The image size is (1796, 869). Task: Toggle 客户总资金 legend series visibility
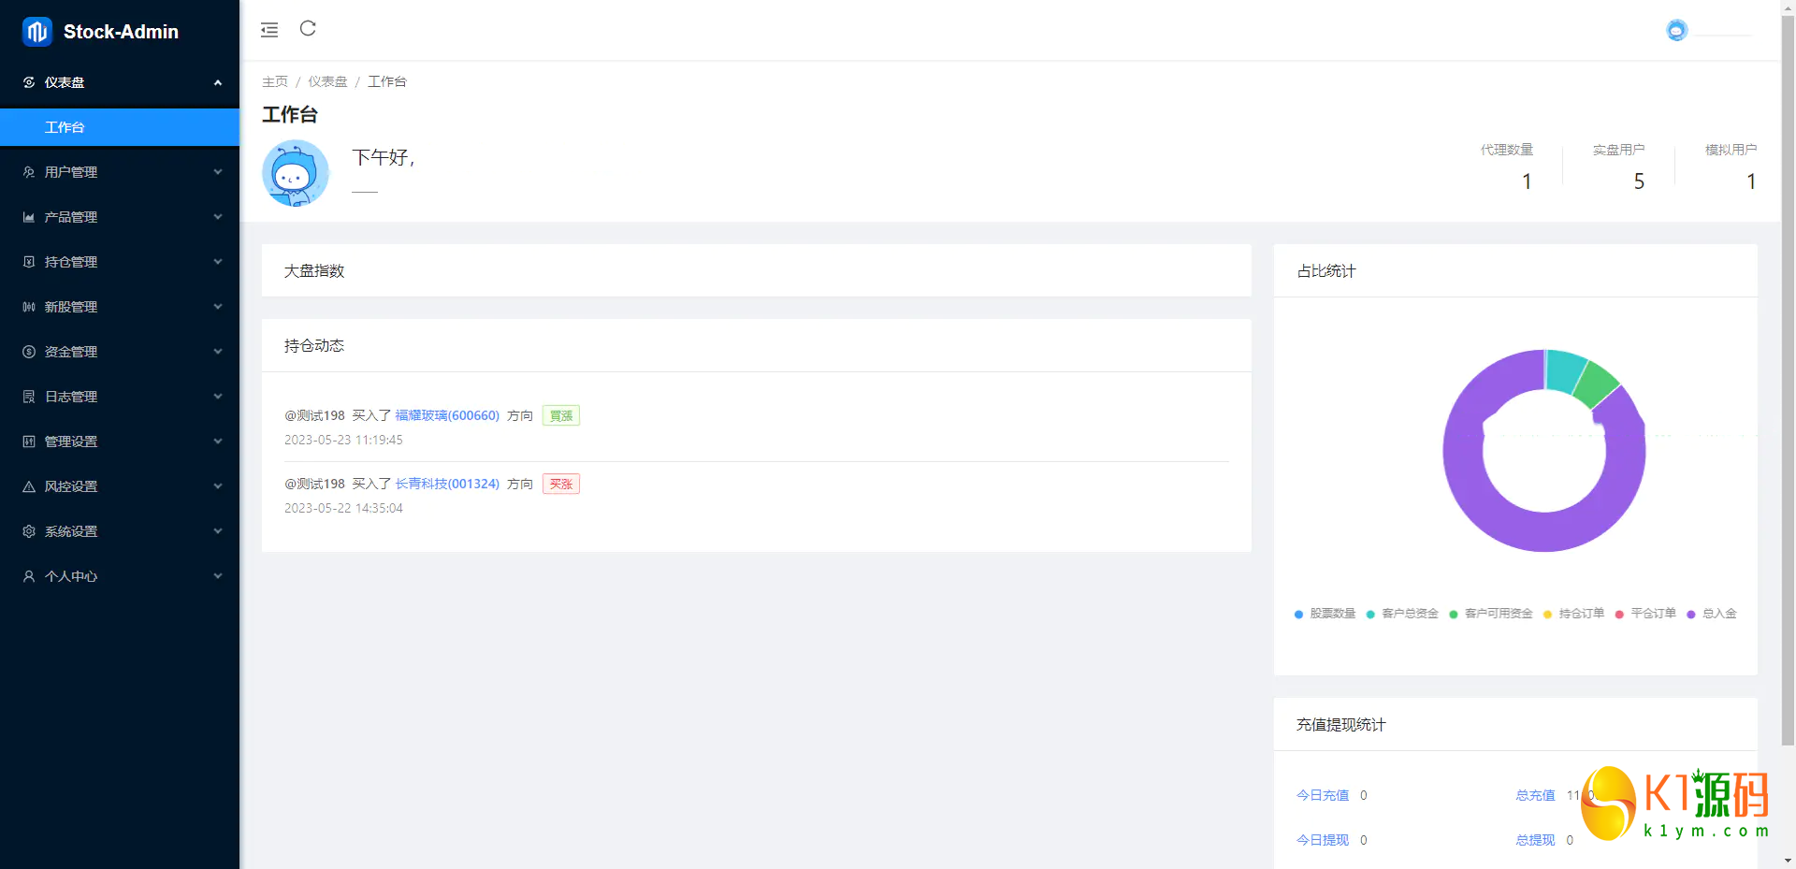coord(1402,614)
